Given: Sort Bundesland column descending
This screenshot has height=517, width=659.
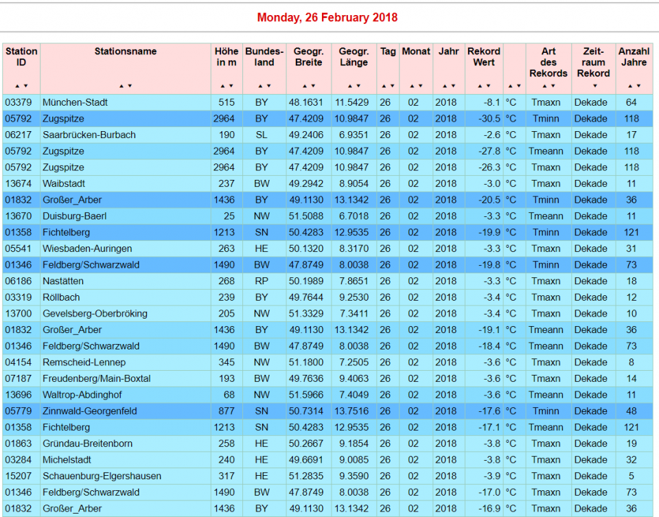Looking at the screenshot, I should point(268,86).
